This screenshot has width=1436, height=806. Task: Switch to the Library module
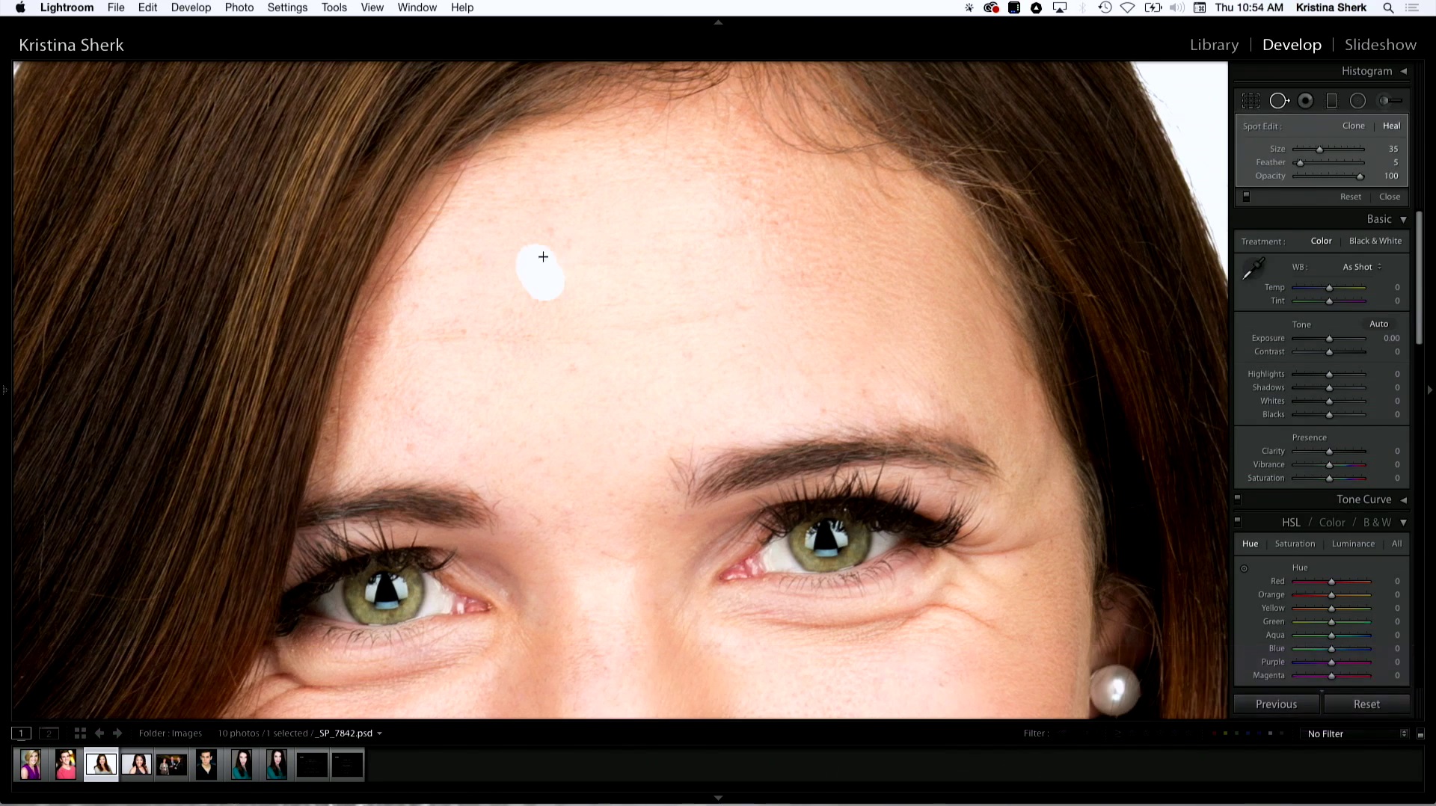click(1214, 45)
